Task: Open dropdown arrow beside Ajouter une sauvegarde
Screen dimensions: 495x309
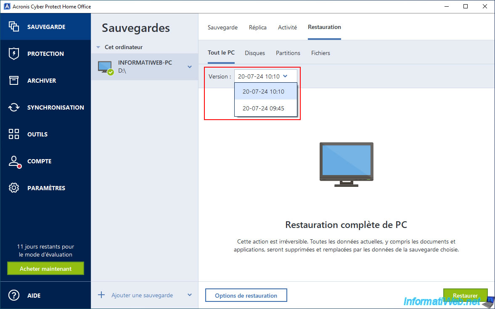Action: click(x=190, y=295)
